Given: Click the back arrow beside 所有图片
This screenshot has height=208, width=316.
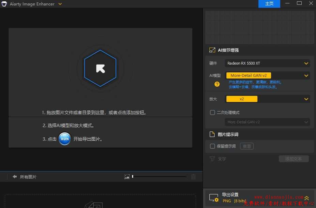Looking at the screenshot, I should [15, 177].
